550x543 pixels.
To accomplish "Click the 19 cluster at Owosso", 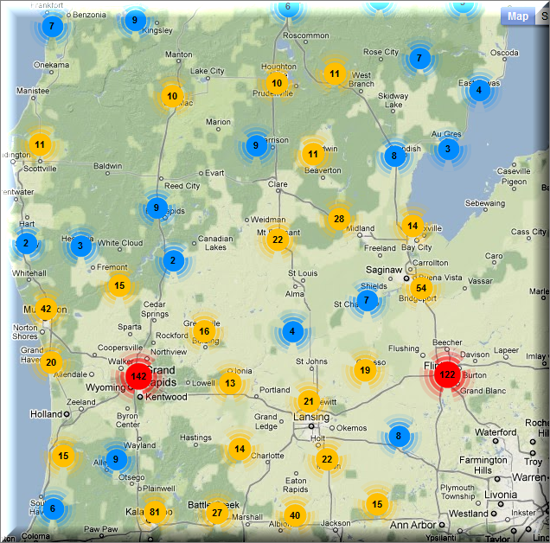I will pos(365,370).
